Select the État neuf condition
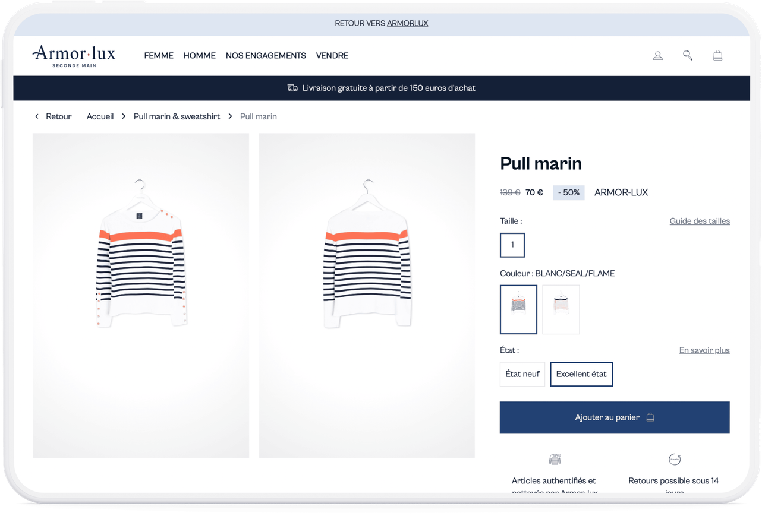The image size is (762, 516). tap(522, 374)
